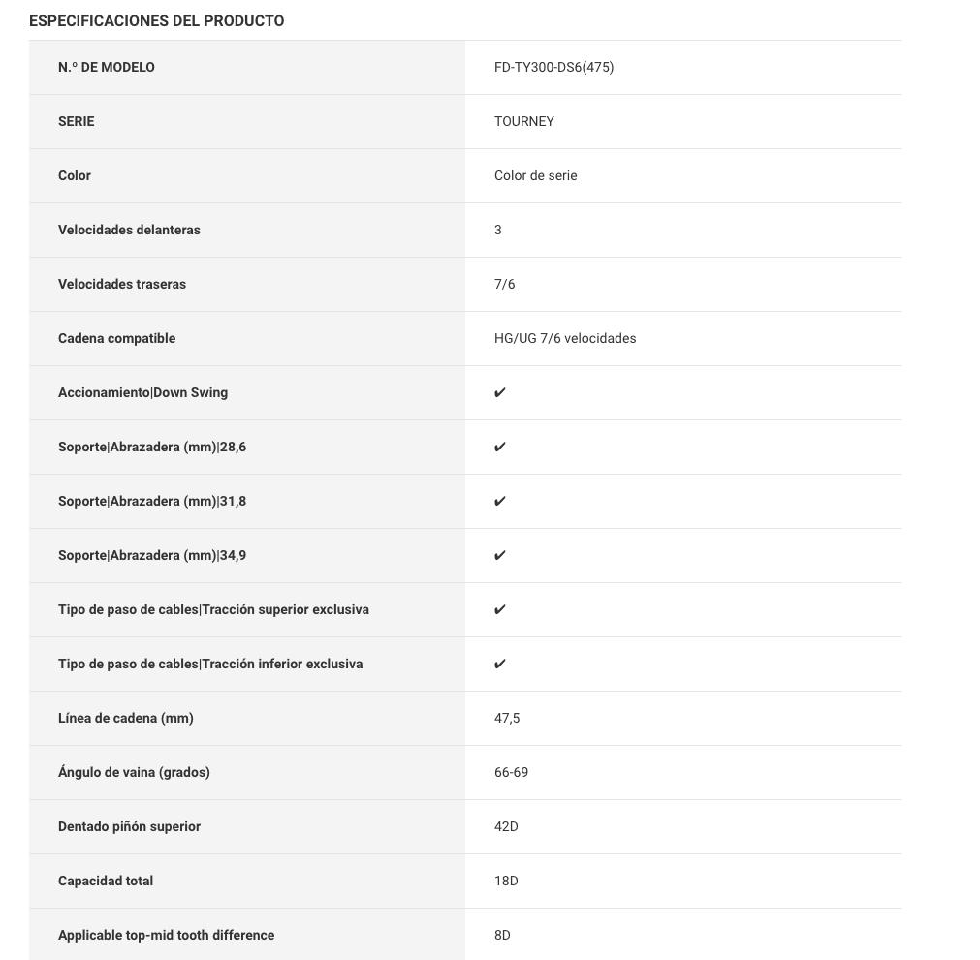Click the 66-69 angle value

511,772
